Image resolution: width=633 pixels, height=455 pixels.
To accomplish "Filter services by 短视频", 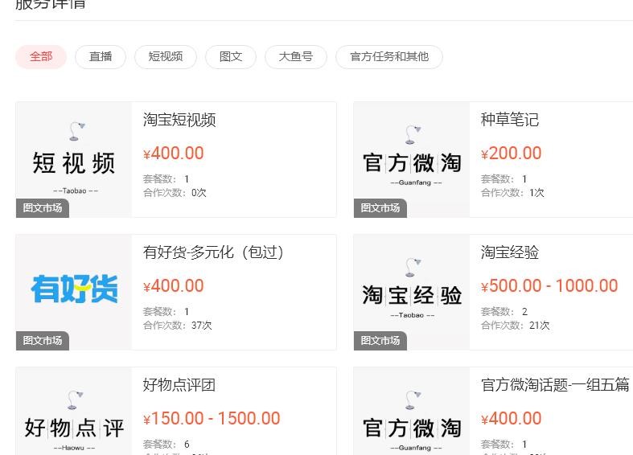I will tap(166, 57).
